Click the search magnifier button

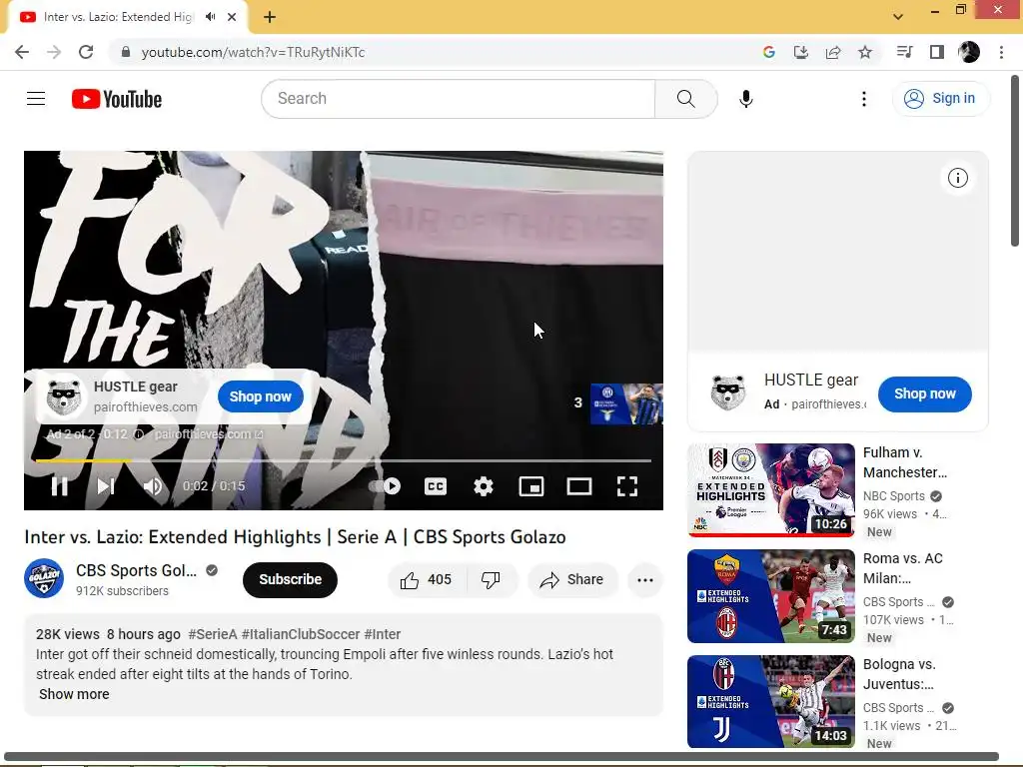(x=685, y=99)
